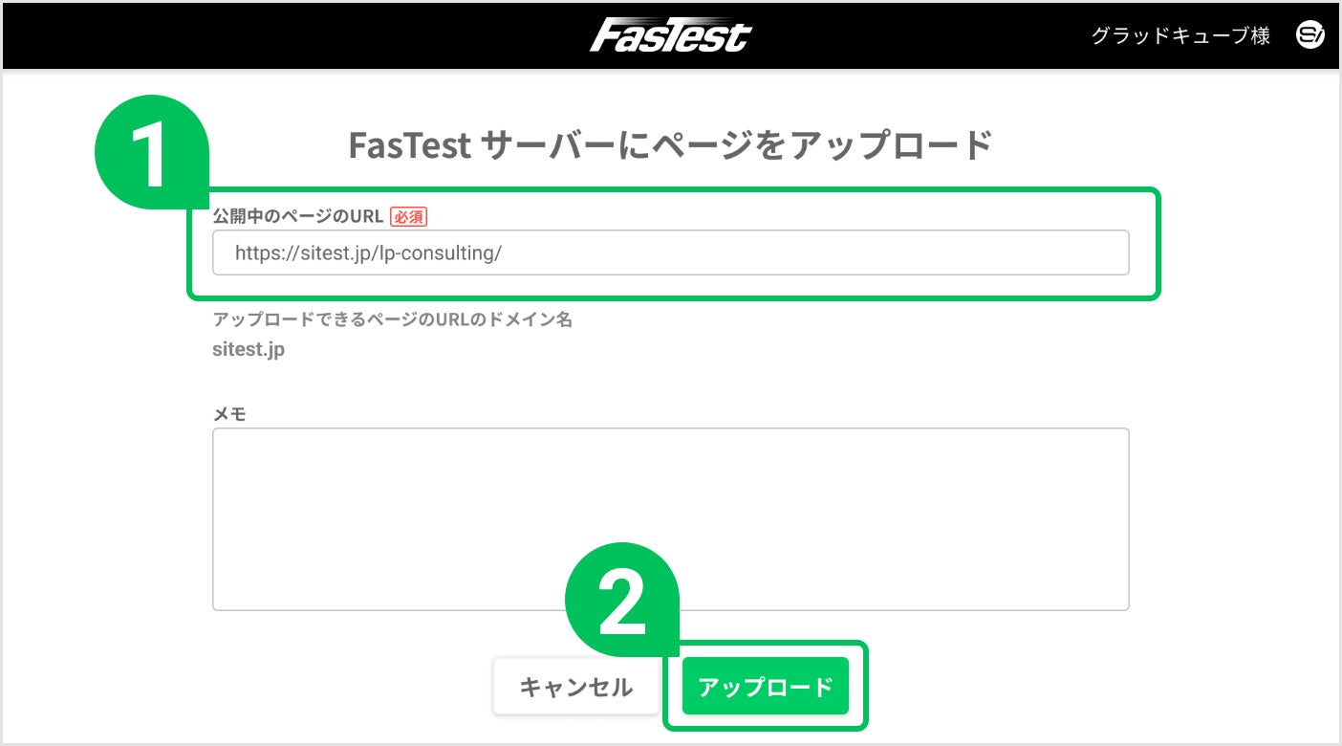The image size is (1342, 746).
Task: Click empty black header area left of logo
Action: point(287,36)
